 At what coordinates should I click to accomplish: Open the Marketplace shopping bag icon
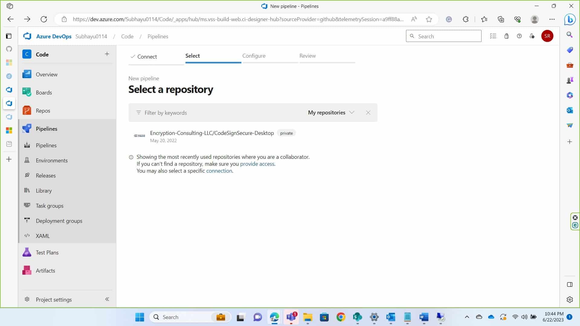coord(507,36)
